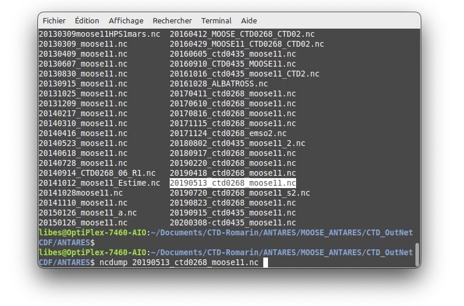Open the Terminal menu
This screenshot has height=306, width=464.
(217, 20)
